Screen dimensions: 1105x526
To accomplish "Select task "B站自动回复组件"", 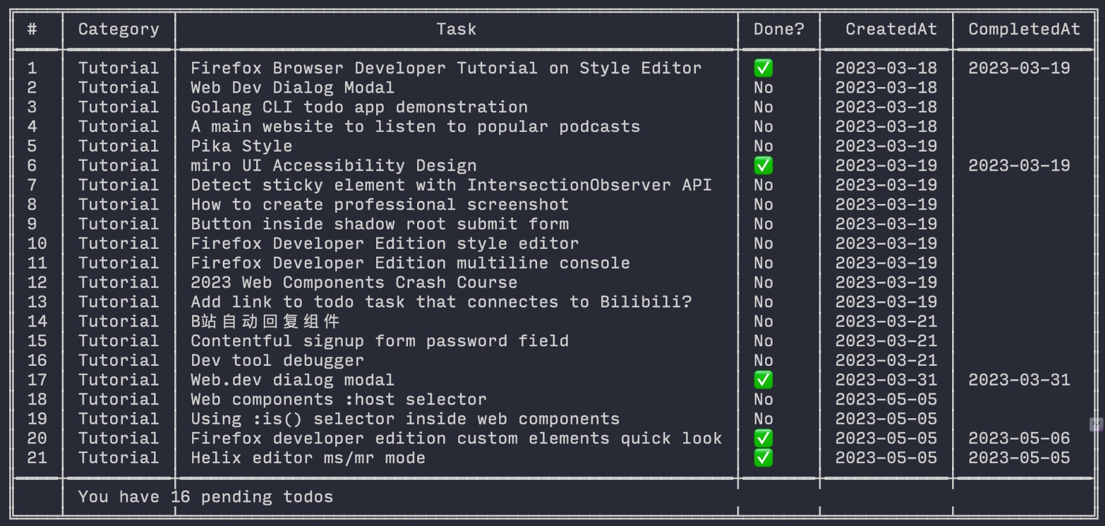I will [x=265, y=321].
